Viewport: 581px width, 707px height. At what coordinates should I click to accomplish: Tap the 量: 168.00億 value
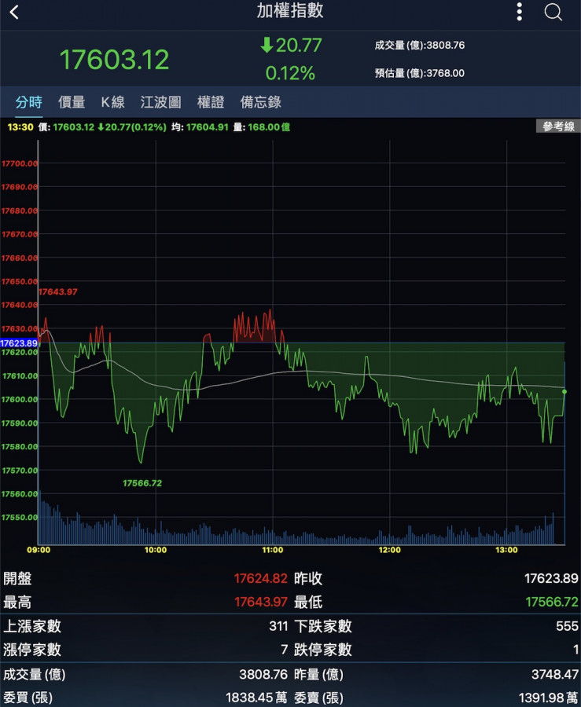[x=261, y=127]
